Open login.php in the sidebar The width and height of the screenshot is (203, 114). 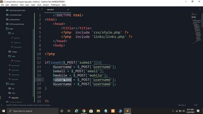[14, 70]
